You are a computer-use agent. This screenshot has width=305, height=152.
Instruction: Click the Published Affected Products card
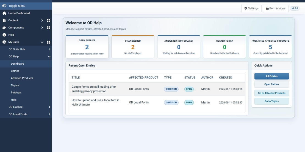pyautogui.click(x=271, y=47)
